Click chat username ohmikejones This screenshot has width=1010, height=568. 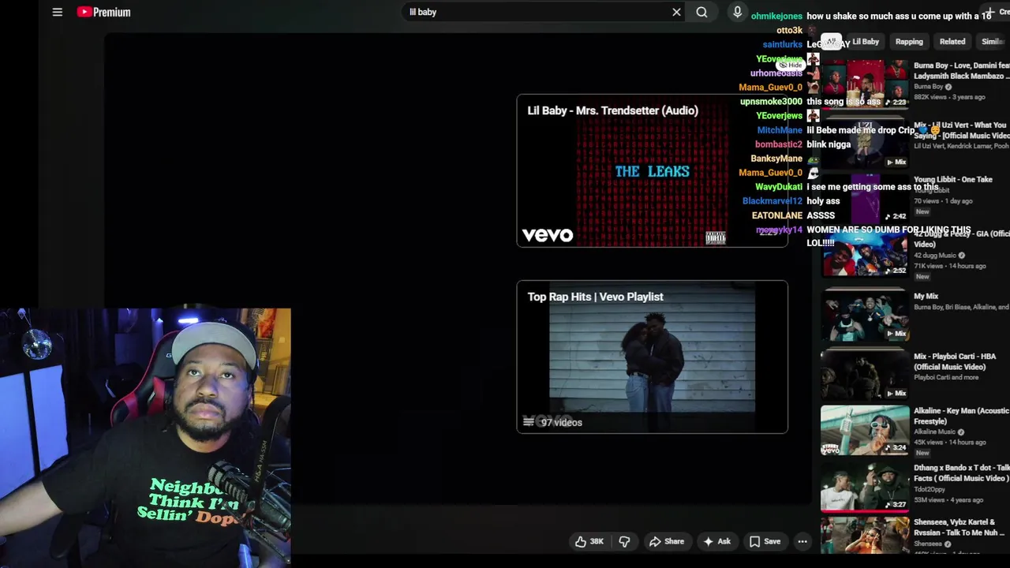pos(776,17)
